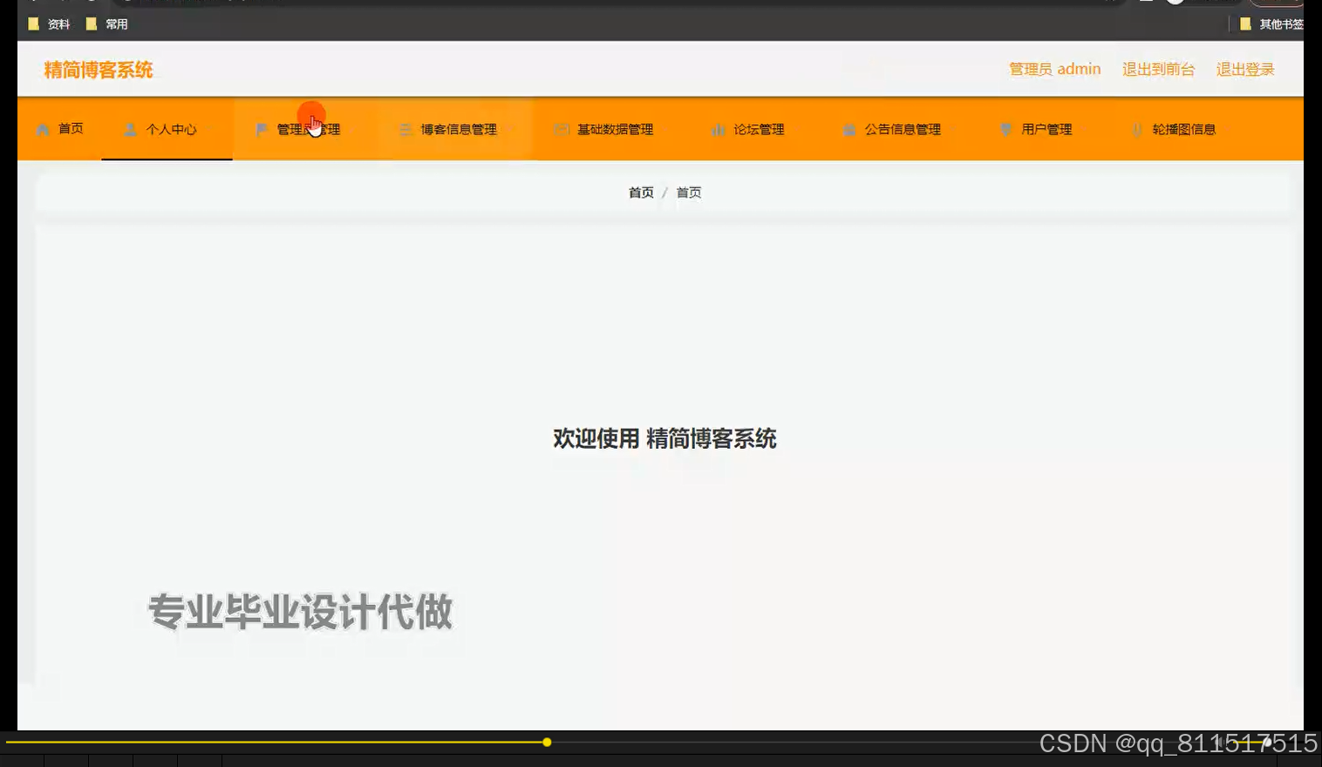The image size is (1322, 767).
Task: Click 管理员 admin account label
Action: coord(1055,69)
